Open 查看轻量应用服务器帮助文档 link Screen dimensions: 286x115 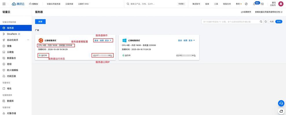point(268,12)
